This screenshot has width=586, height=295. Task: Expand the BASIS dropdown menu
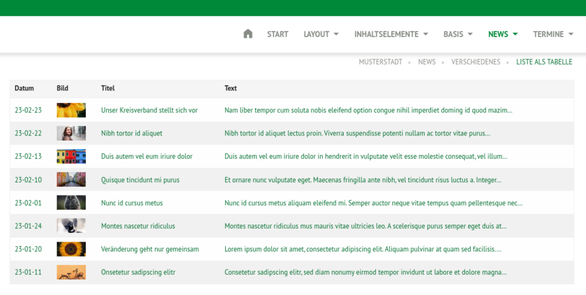click(x=458, y=34)
